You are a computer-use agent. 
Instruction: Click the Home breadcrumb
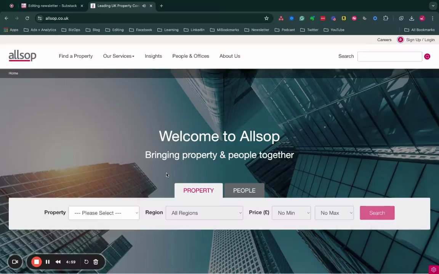13,73
